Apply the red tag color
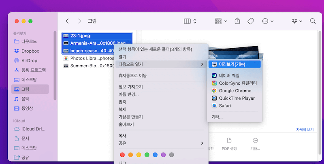The image size is (324, 164). point(122,155)
